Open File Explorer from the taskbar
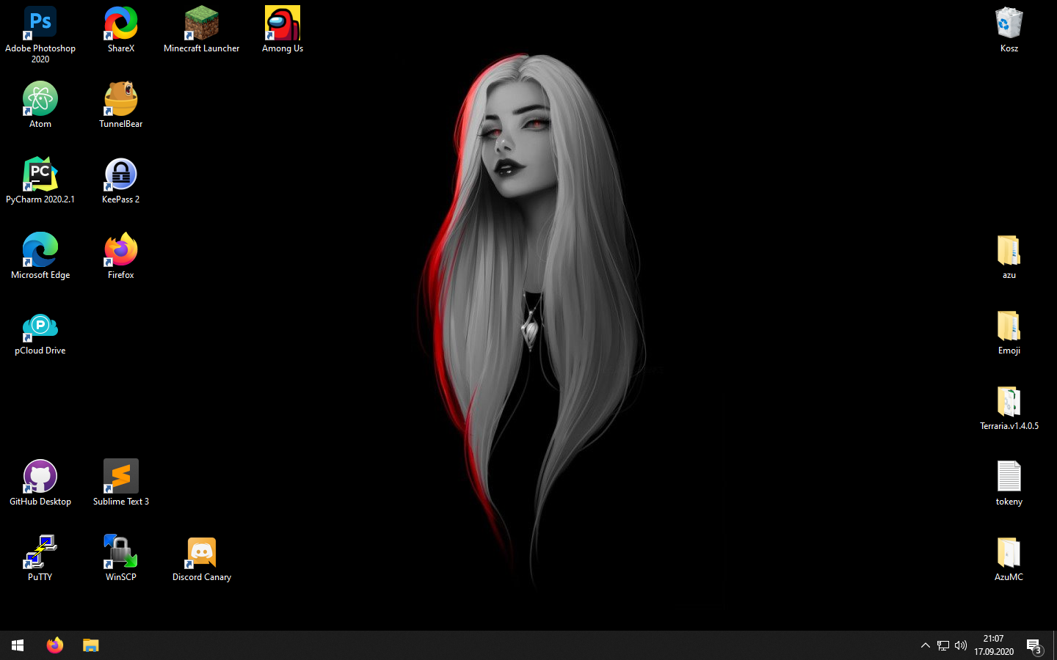This screenshot has height=660, width=1057. coord(90,645)
